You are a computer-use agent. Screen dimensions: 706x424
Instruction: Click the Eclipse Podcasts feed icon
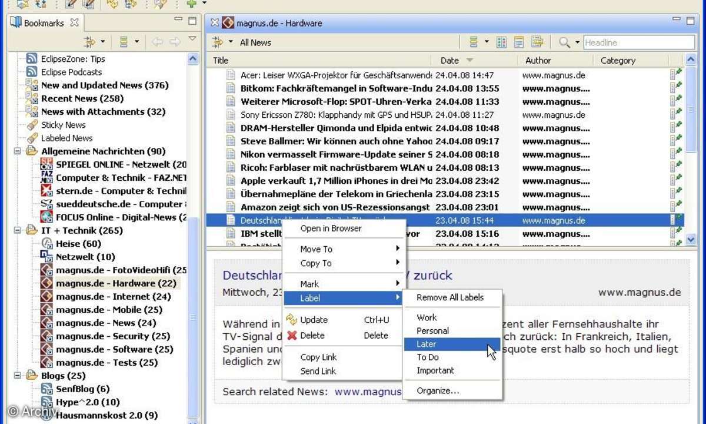pyautogui.click(x=32, y=72)
